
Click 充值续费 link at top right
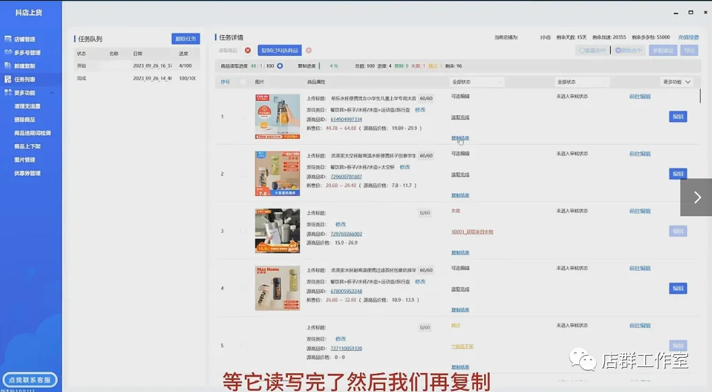click(x=688, y=38)
